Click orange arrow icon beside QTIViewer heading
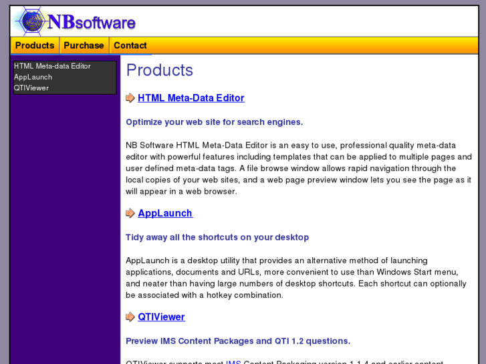The image size is (486, 364). click(130, 317)
